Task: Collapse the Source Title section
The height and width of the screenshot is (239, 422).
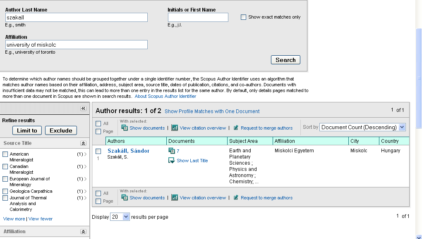Action: pos(83,143)
